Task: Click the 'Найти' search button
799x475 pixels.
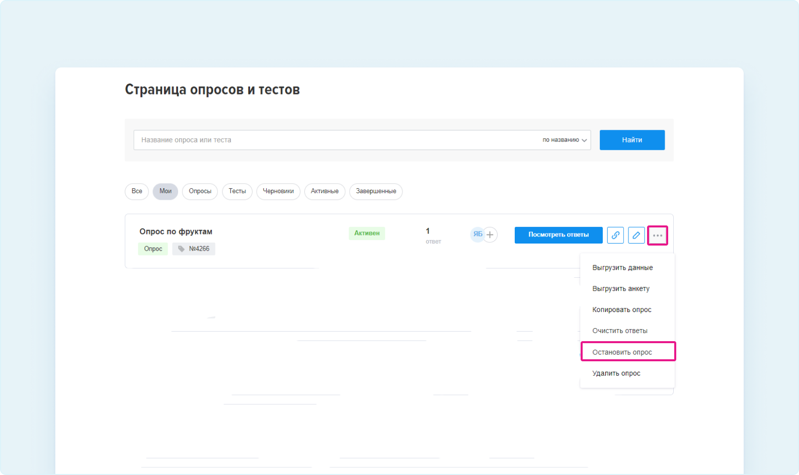Action: pos(632,140)
